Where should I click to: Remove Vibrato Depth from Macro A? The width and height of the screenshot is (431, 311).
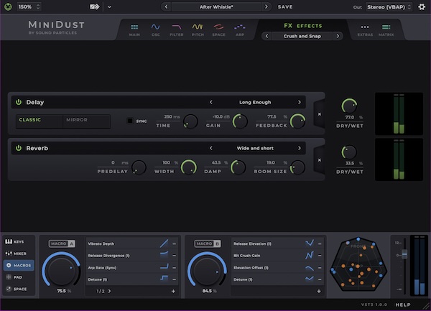tap(175, 243)
